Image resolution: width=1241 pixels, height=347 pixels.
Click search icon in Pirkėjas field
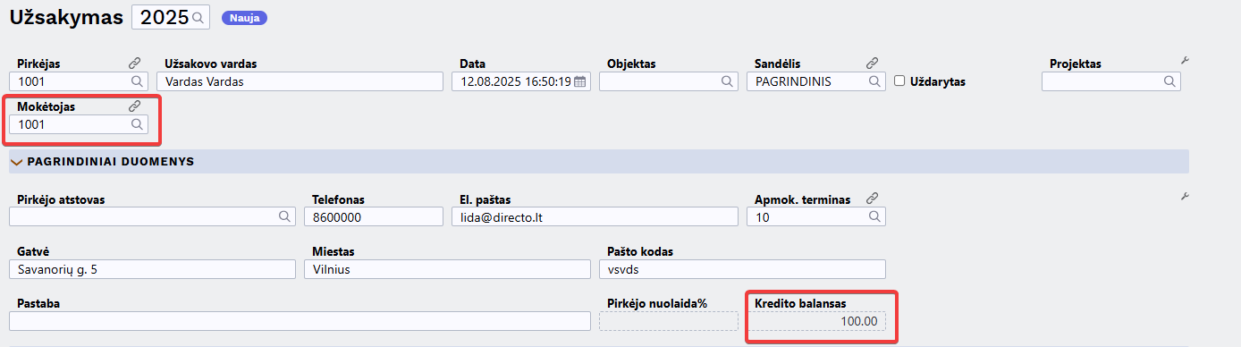coord(138,81)
